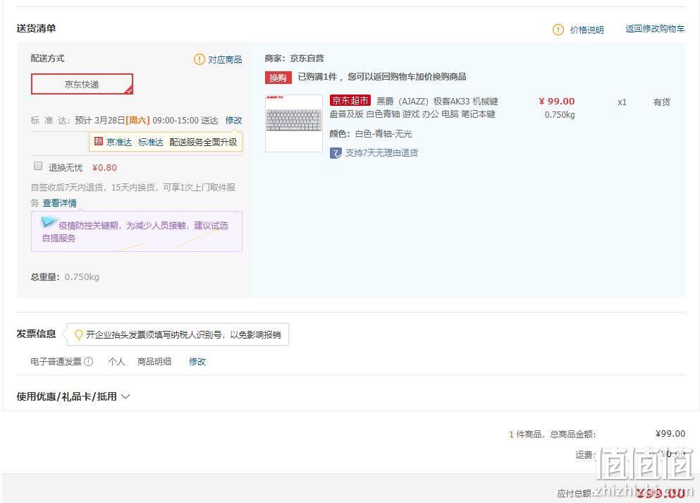700x503 pixels.
Task: Click the 京东超市 badge
Action: click(x=350, y=100)
